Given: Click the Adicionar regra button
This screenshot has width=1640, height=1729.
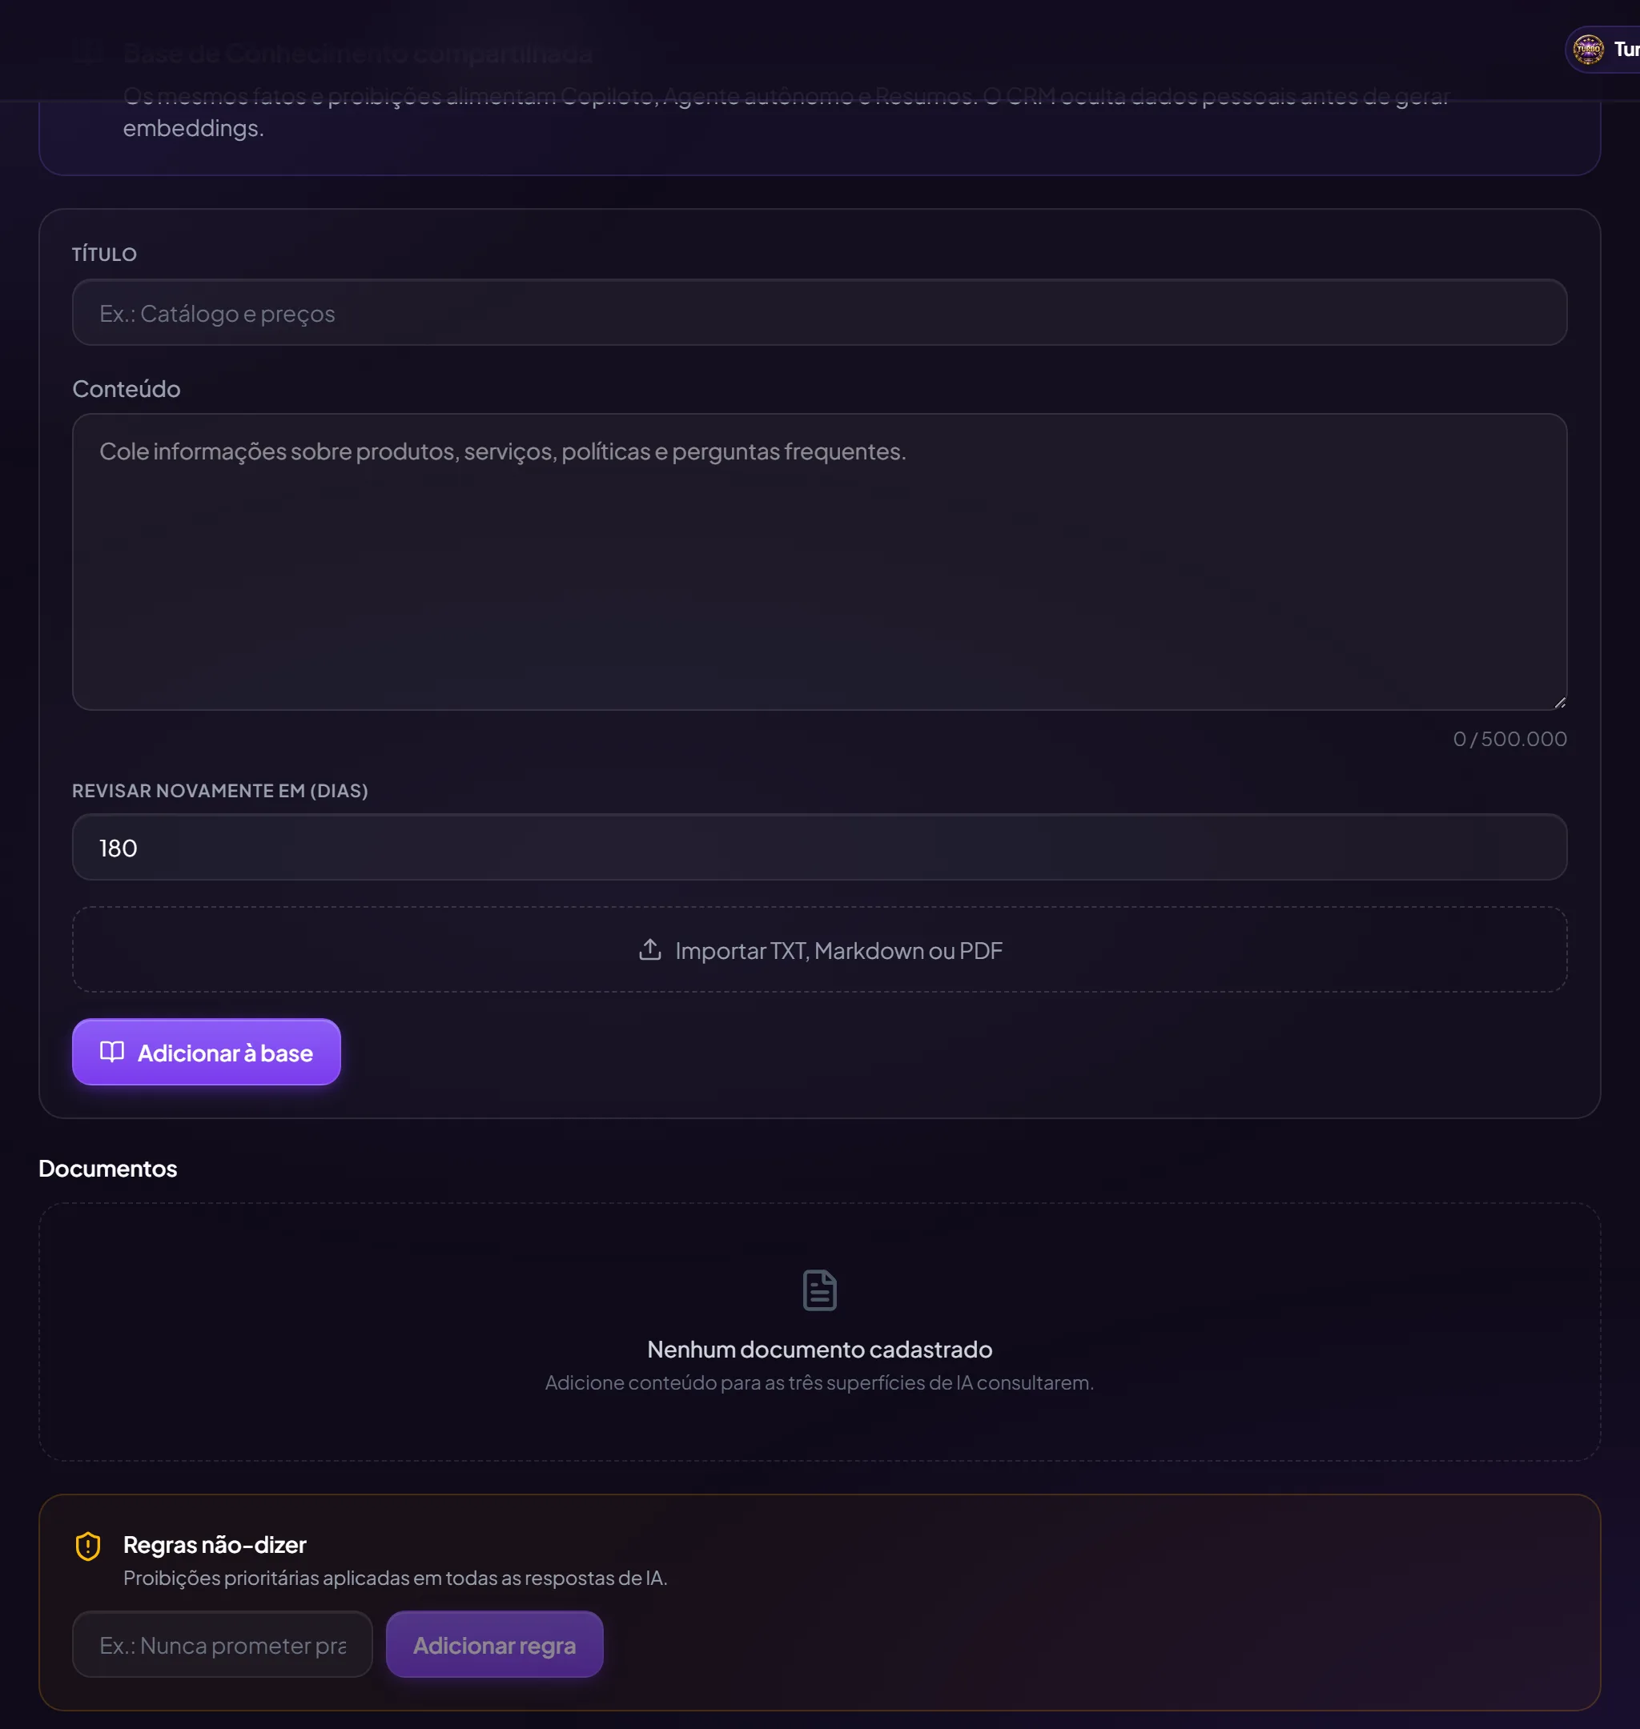Looking at the screenshot, I should point(494,1644).
